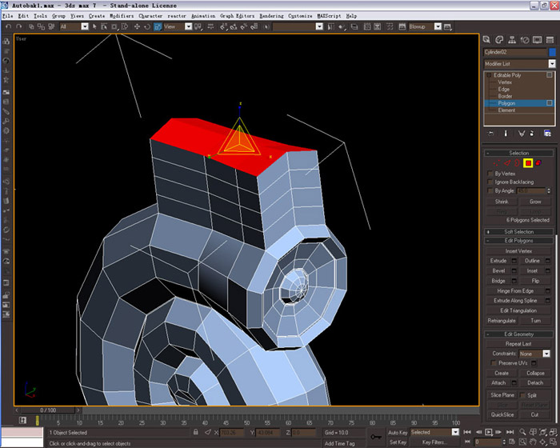Enable the Split checkbox beside Slice Plane

coord(523,395)
